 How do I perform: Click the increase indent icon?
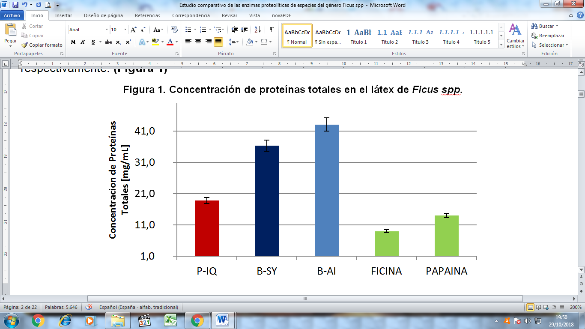coord(245,30)
